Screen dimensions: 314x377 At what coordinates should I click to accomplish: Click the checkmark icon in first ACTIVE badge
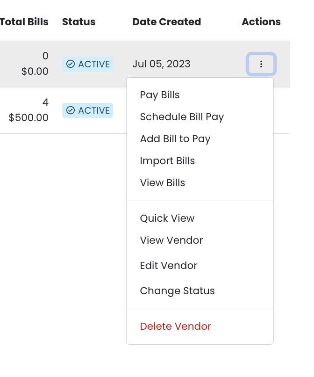coord(71,65)
